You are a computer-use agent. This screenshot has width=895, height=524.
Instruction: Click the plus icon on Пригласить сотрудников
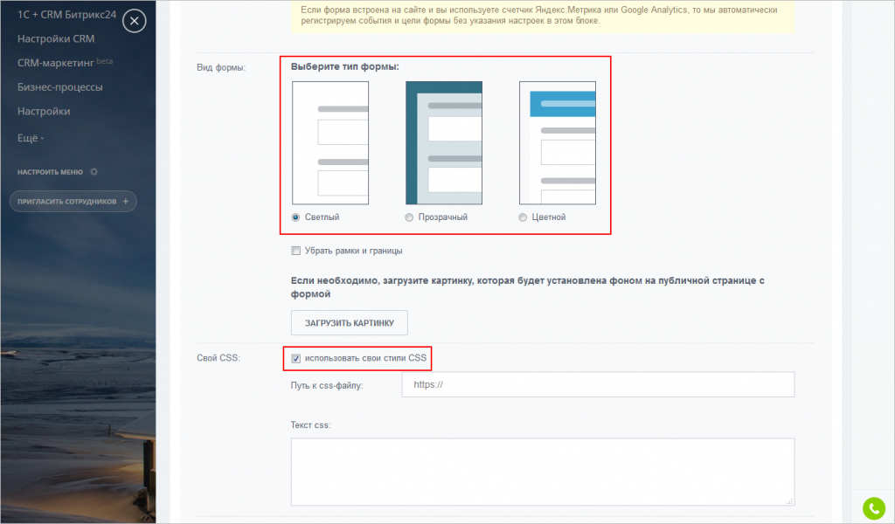pos(126,201)
